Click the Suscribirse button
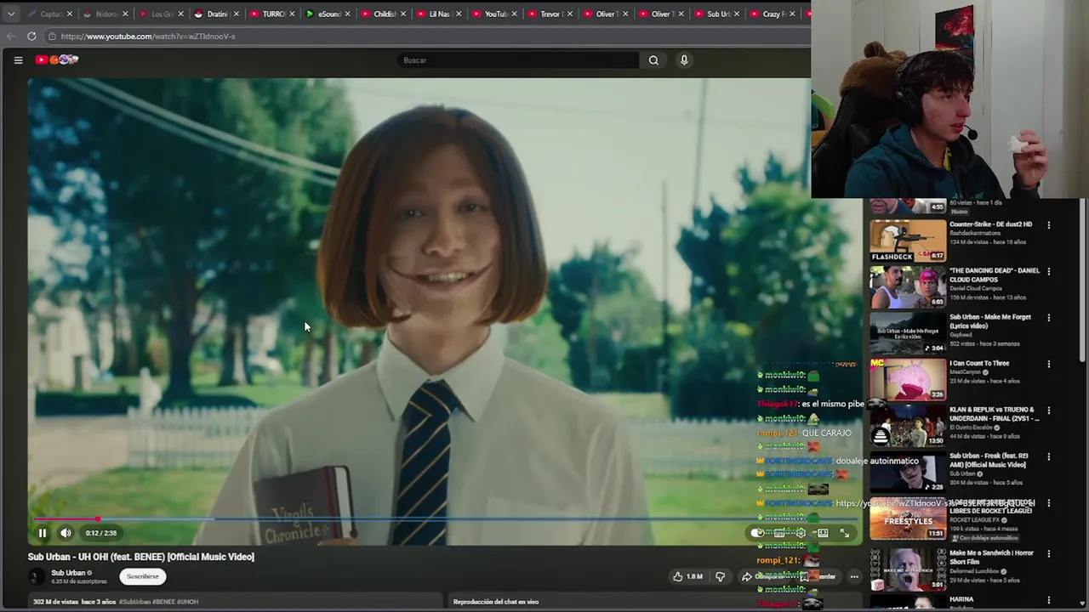Viewport: 1089px width, 612px height. pos(143,576)
